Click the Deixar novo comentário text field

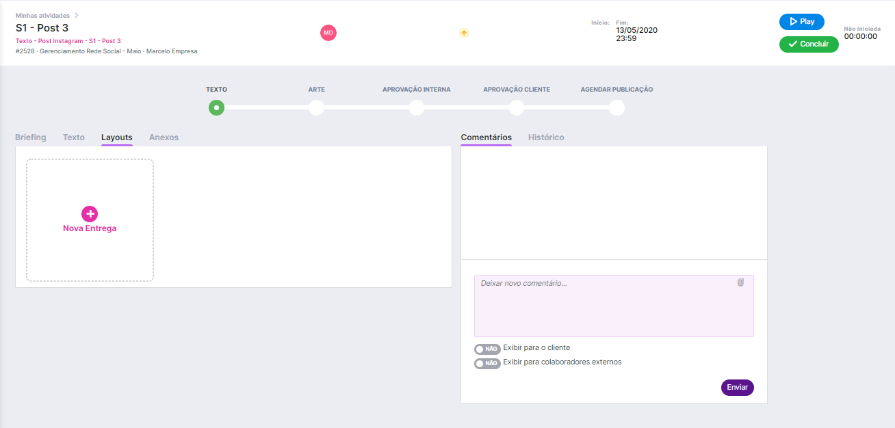coord(614,306)
